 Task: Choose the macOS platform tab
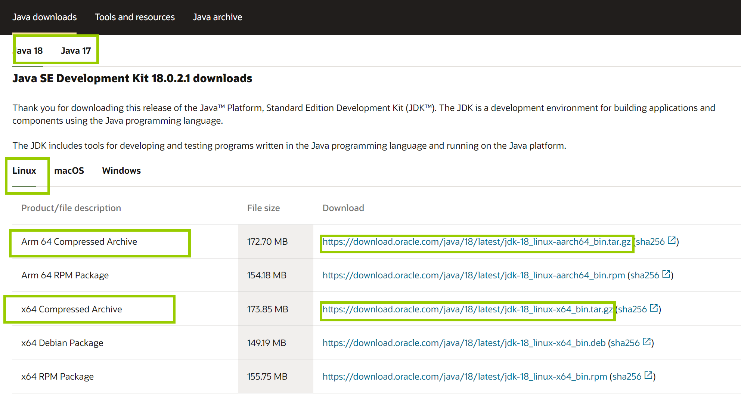coord(69,171)
